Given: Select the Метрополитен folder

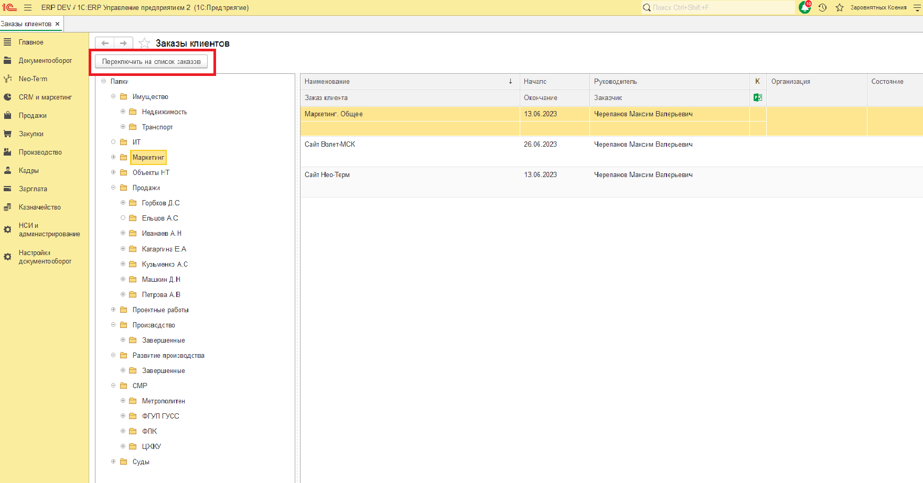Looking at the screenshot, I should point(163,401).
